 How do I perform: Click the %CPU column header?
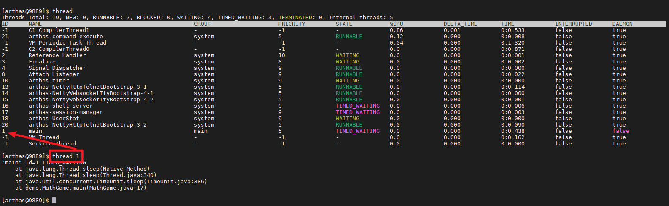[397, 24]
